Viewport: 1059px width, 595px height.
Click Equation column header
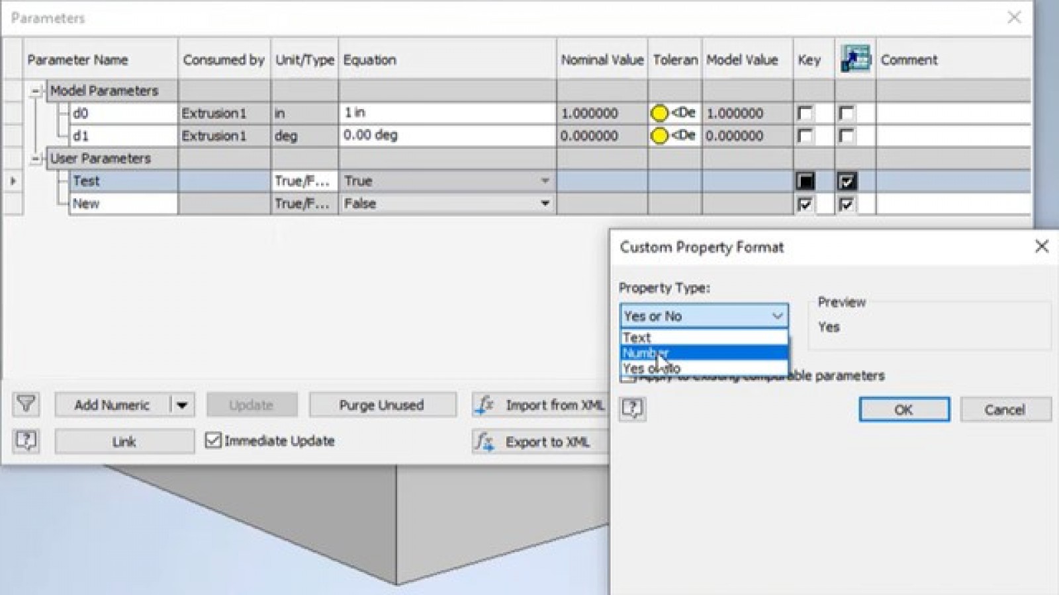(447, 59)
